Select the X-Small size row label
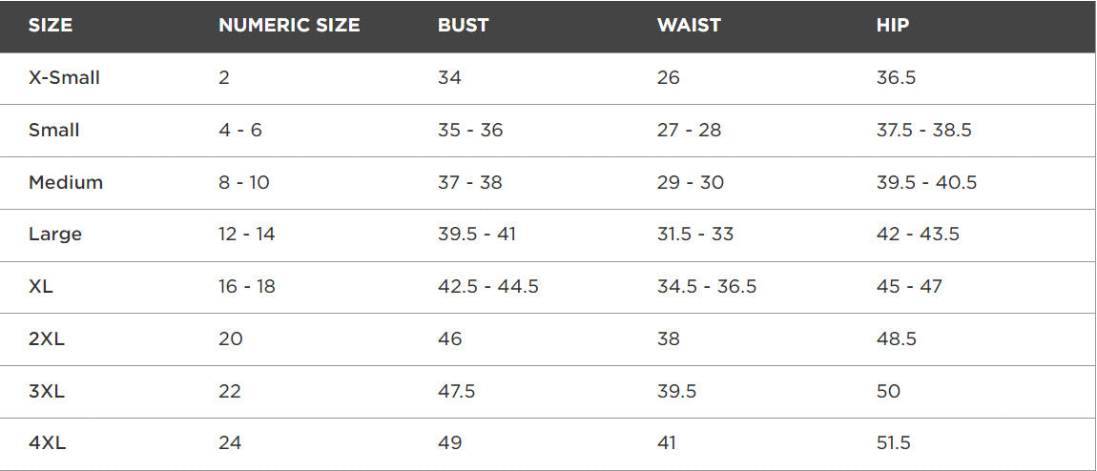The image size is (1097, 471). pos(64,78)
